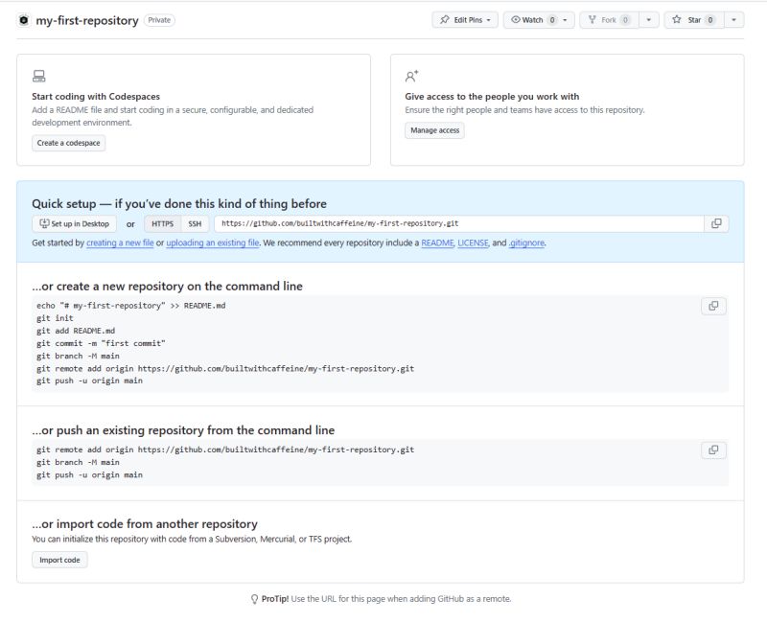The height and width of the screenshot is (623, 767).
Task: Click the fork icon on the Fork button
Action: [593, 19]
